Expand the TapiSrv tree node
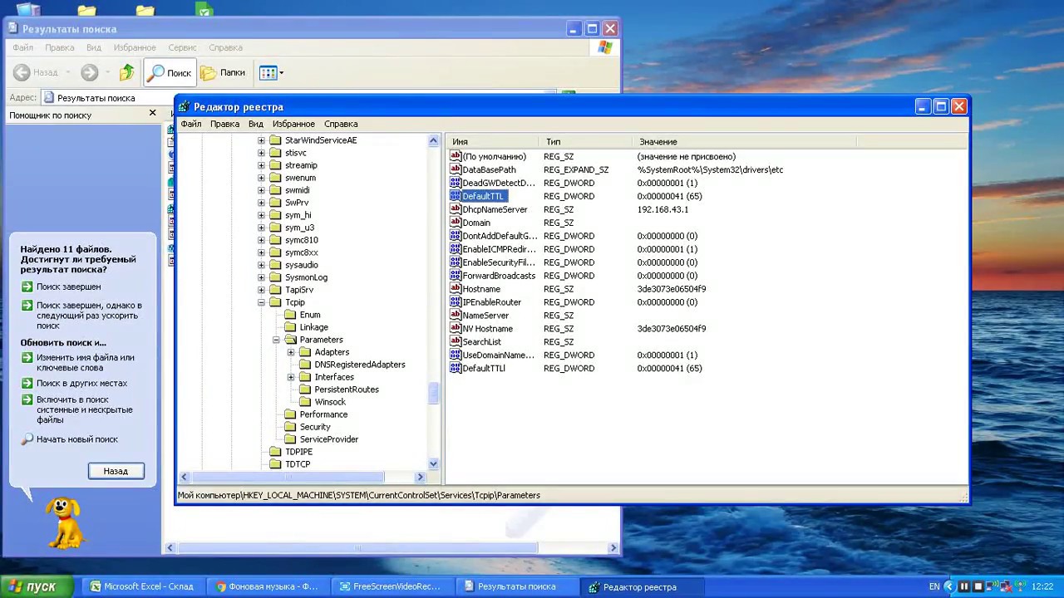Viewport: 1064px width, 598px height. click(x=261, y=290)
